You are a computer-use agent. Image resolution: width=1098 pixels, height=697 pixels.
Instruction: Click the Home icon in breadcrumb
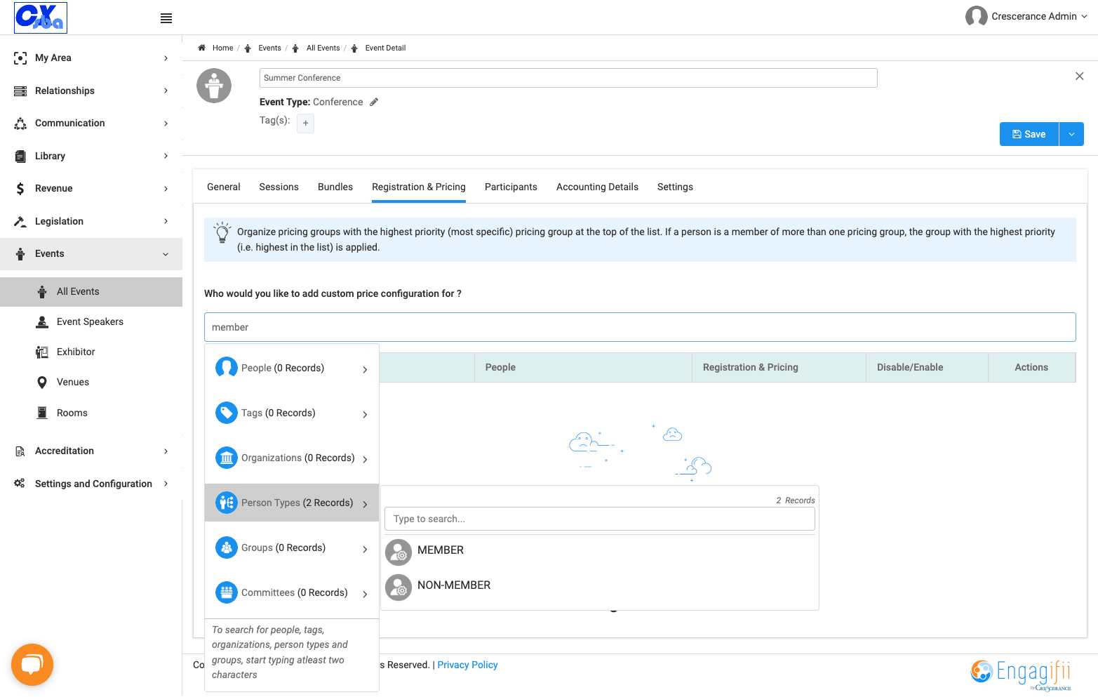pos(201,48)
